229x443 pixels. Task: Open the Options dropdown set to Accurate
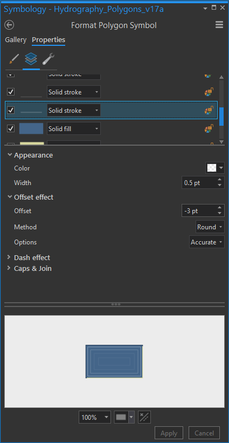point(207,242)
